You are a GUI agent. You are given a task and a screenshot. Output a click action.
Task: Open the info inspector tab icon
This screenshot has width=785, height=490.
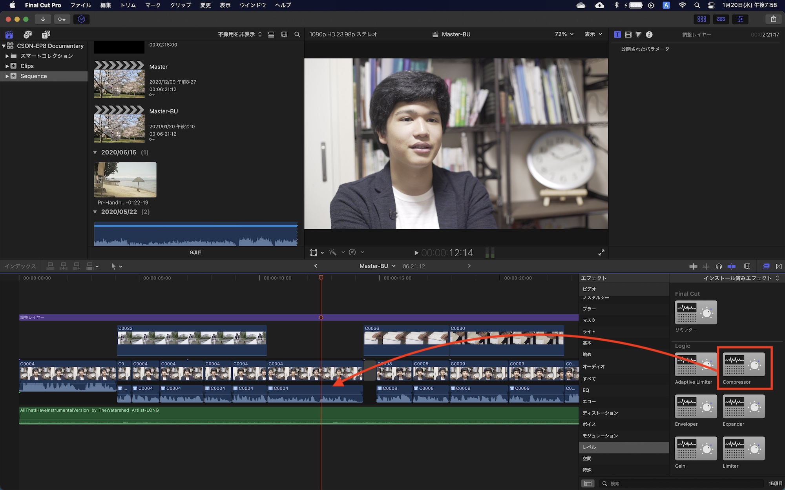(649, 34)
